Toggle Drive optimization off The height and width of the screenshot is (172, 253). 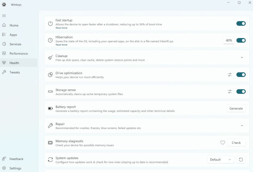pos(241,75)
